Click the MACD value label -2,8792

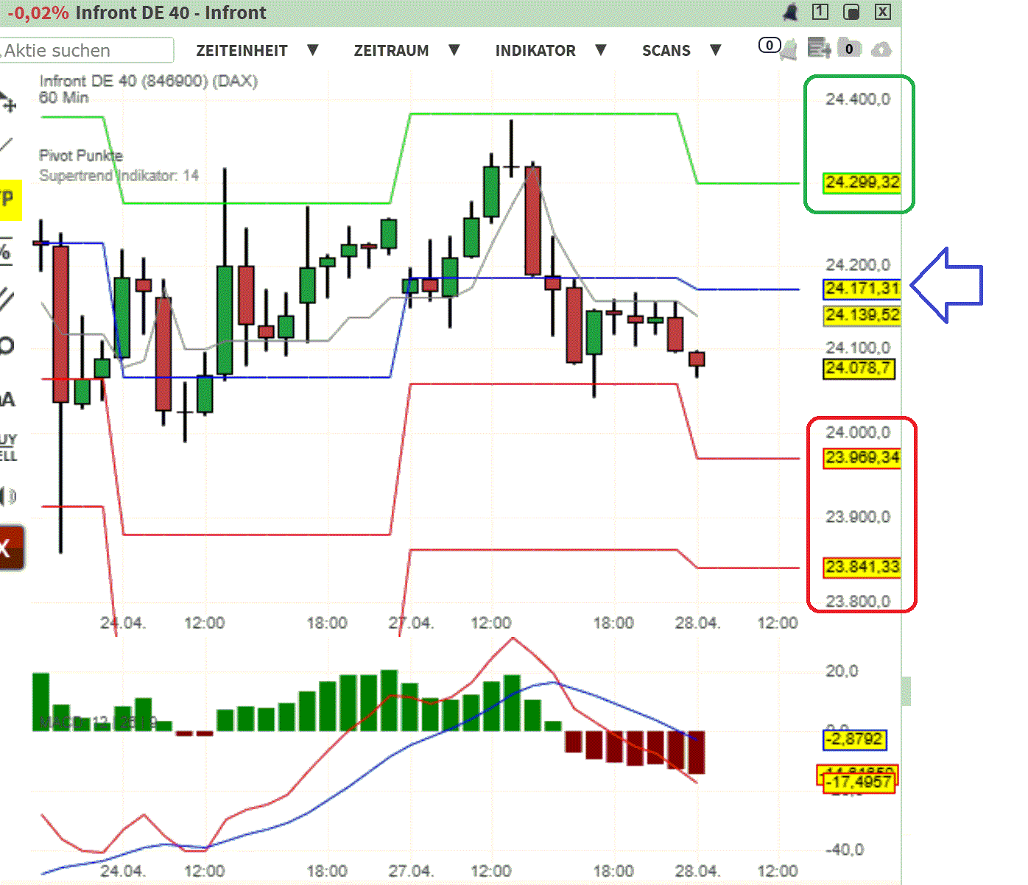855,739
